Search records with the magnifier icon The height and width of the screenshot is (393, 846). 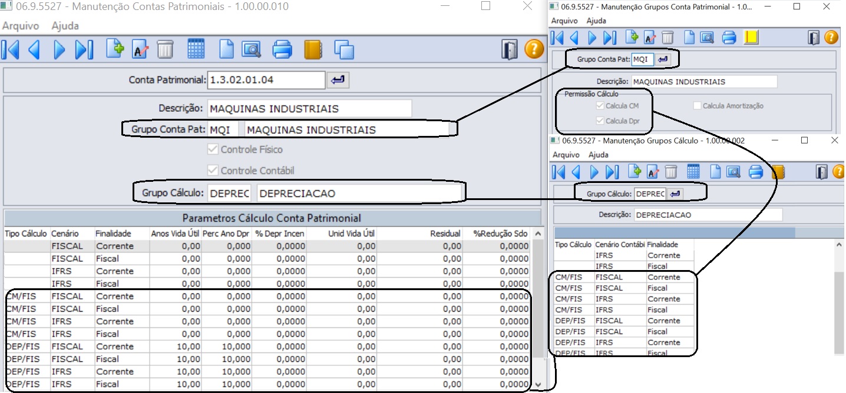[x=250, y=49]
